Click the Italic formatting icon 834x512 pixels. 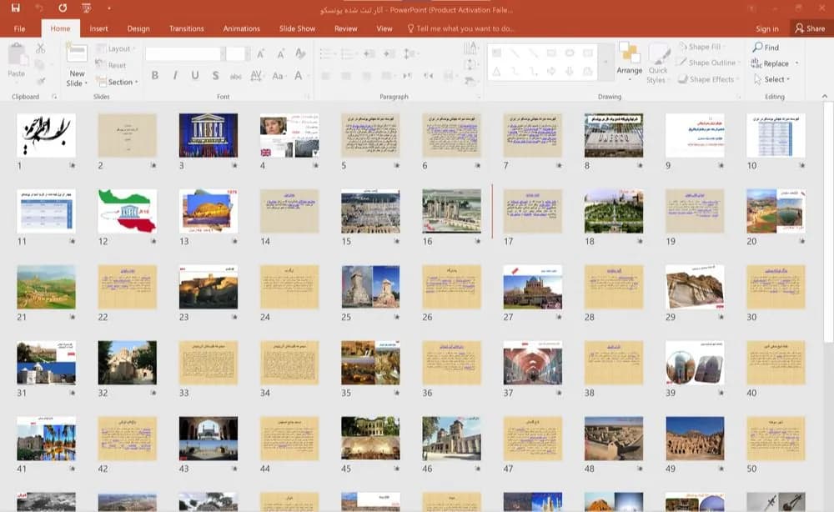click(175, 76)
